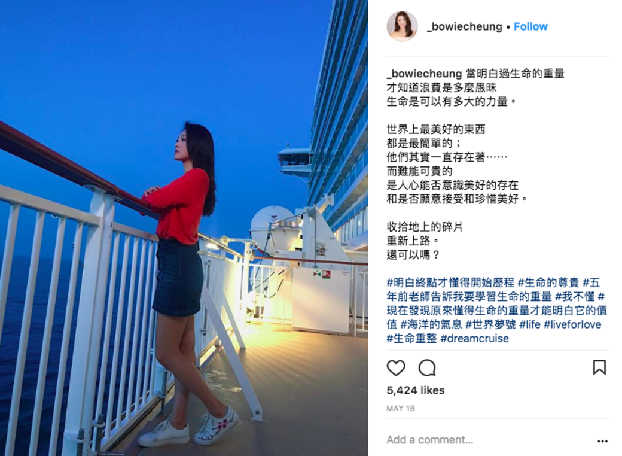Open the #世界夢號 hashtag
622x456 pixels.
490,324
